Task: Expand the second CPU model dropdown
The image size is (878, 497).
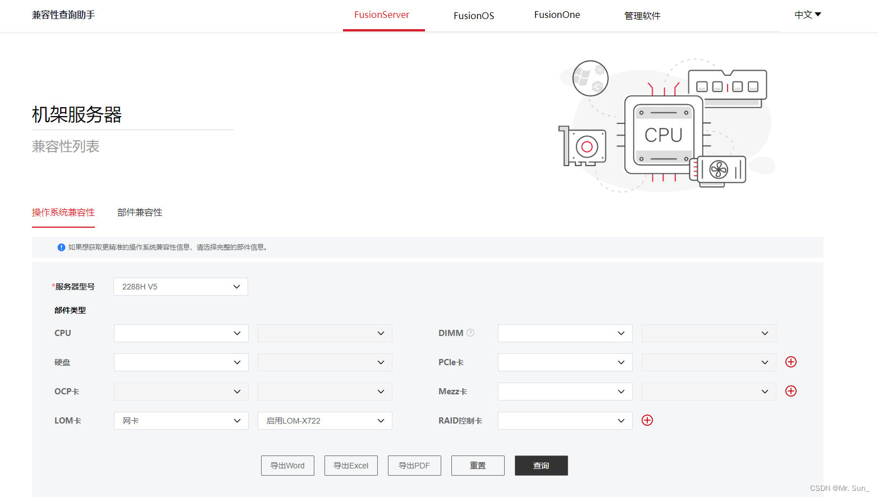Action: (x=325, y=333)
